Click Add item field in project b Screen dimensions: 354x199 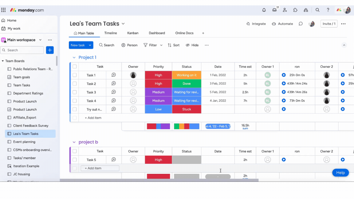(x=100, y=168)
